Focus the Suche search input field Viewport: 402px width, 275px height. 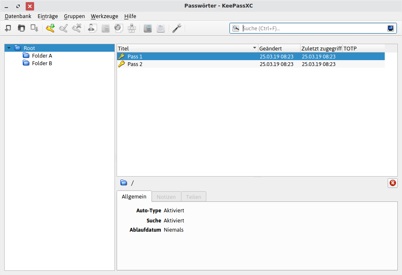click(314, 28)
